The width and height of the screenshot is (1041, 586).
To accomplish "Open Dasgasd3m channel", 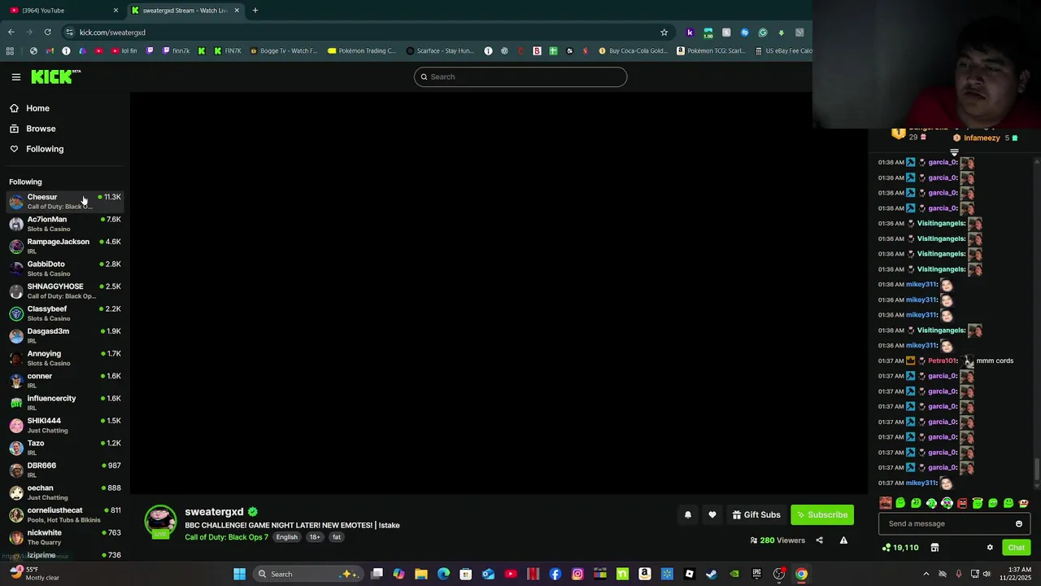I will tap(65, 335).
